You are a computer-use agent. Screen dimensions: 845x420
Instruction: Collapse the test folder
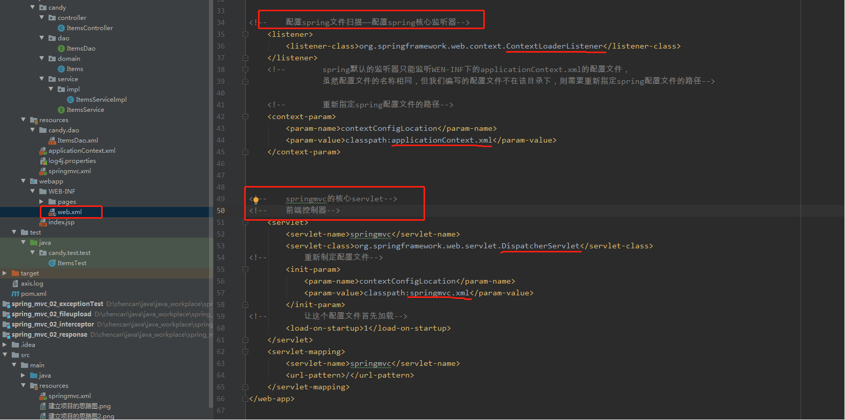coord(14,232)
